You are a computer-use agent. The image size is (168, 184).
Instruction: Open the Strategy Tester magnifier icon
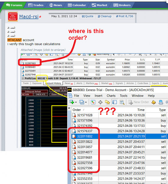(122, 102)
